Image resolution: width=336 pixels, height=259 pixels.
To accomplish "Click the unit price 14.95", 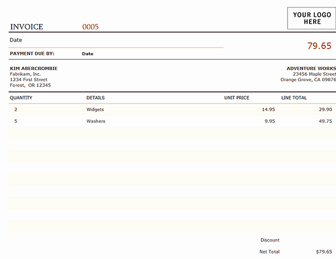I will pos(268,110).
